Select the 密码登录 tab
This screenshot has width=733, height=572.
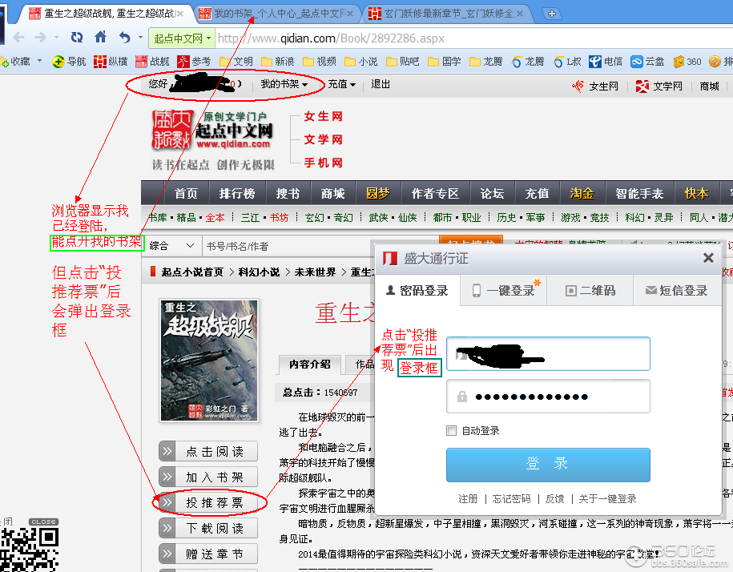point(418,291)
